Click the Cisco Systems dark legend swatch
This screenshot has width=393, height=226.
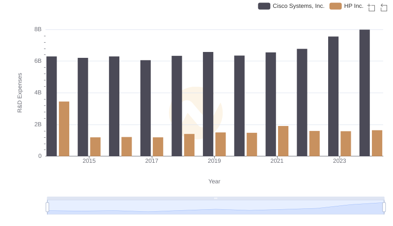264,6
